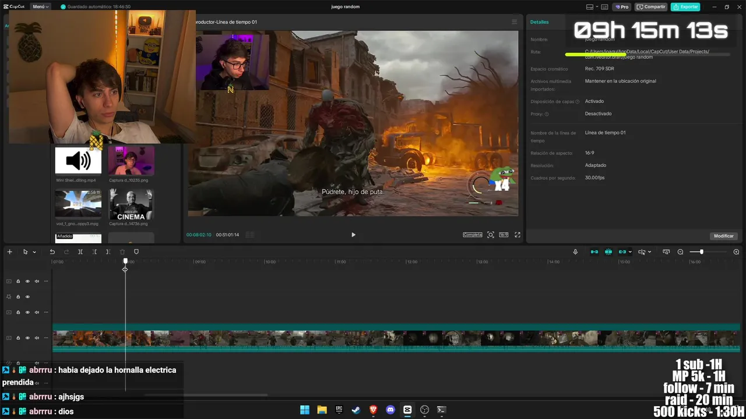Split the clip at playhead
The height and width of the screenshot is (419, 746).
coord(80,252)
